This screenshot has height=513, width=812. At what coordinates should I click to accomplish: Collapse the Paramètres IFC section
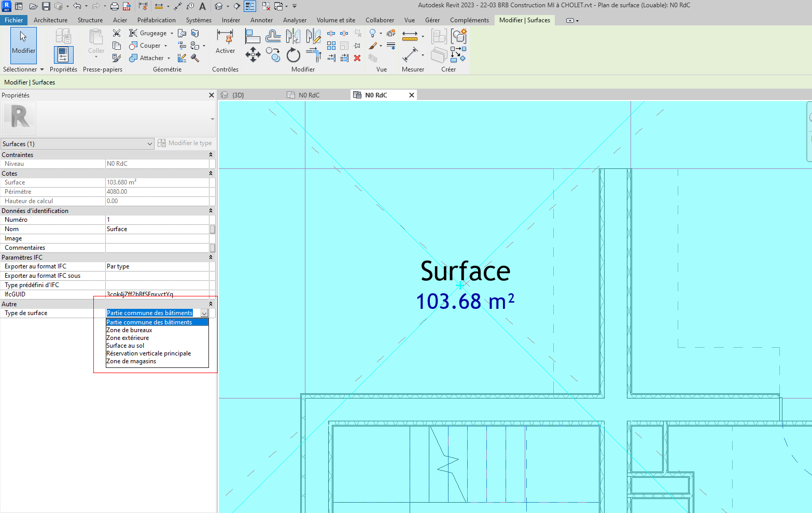tap(211, 258)
